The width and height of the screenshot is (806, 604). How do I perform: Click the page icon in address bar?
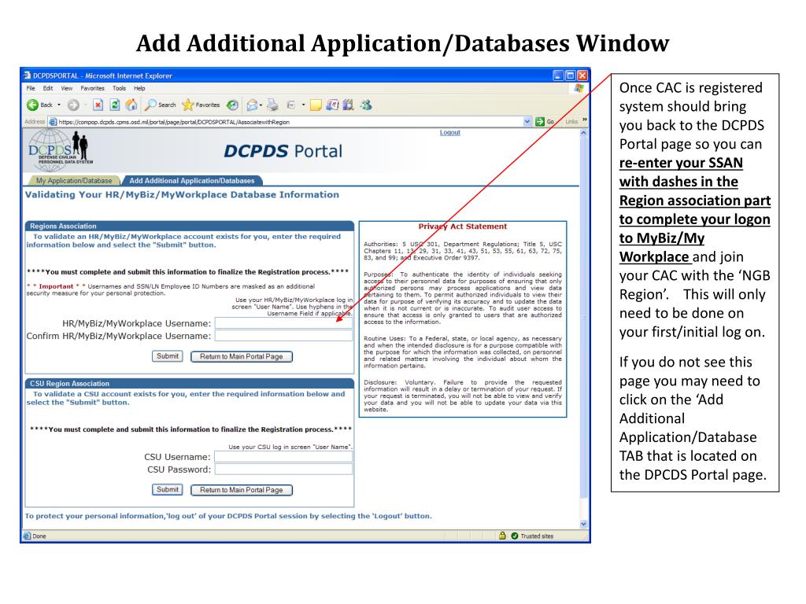pyautogui.click(x=53, y=122)
